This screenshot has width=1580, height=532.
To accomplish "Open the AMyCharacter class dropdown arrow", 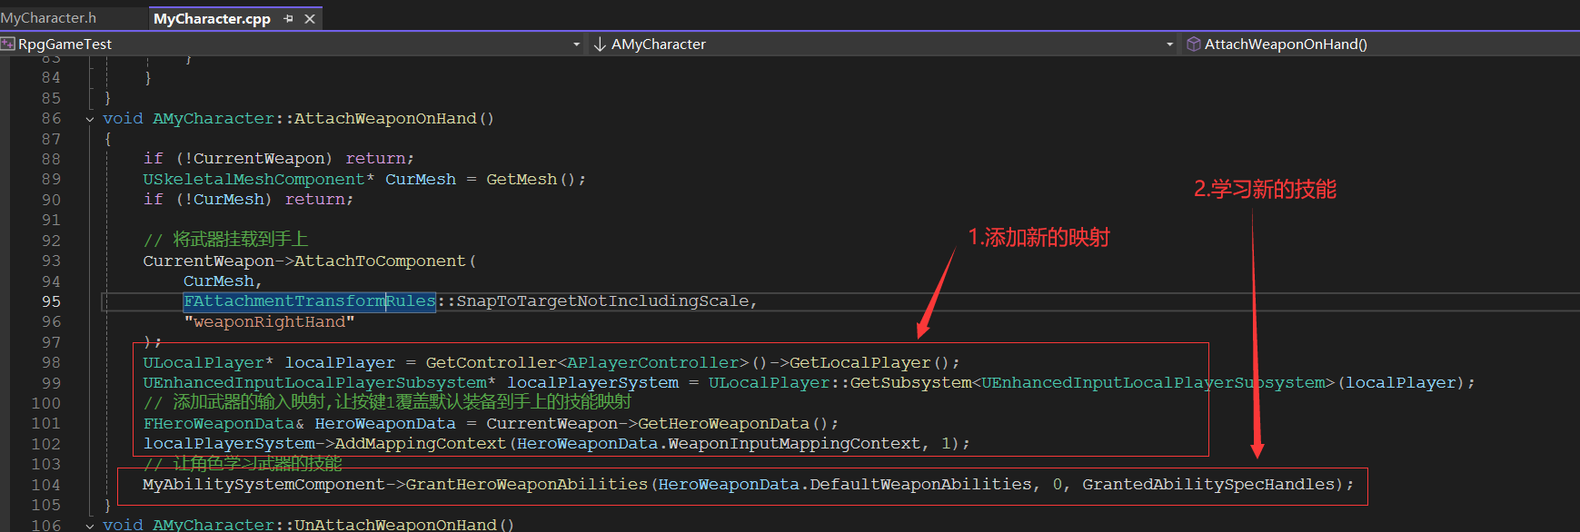I will pos(1169,44).
